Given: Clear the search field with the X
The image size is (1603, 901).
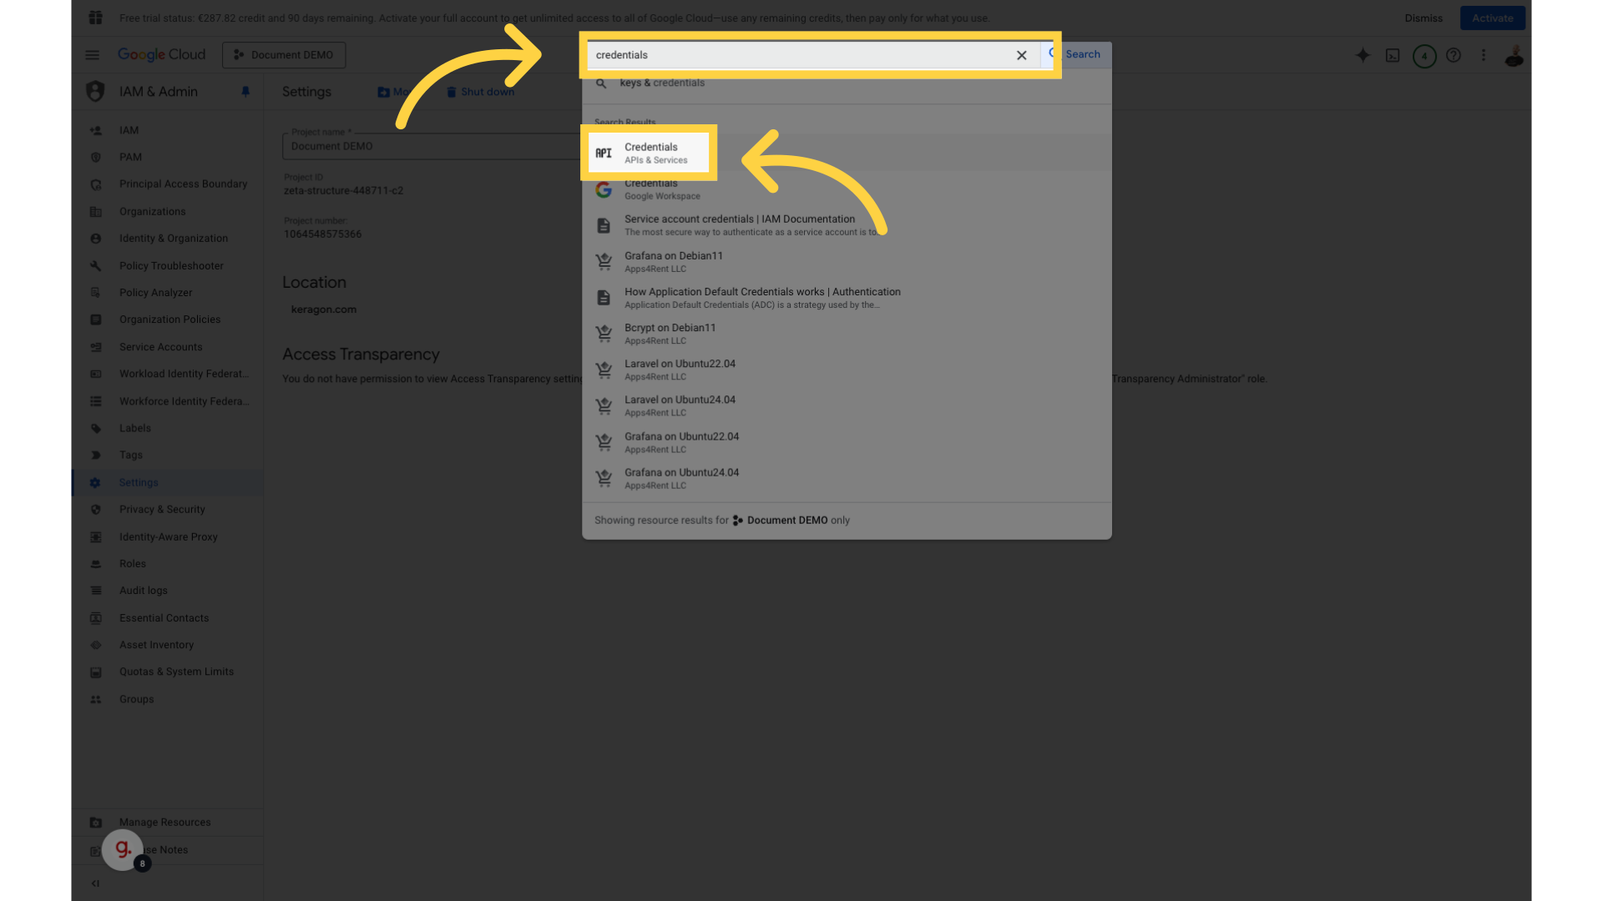Looking at the screenshot, I should (1021, 55).
